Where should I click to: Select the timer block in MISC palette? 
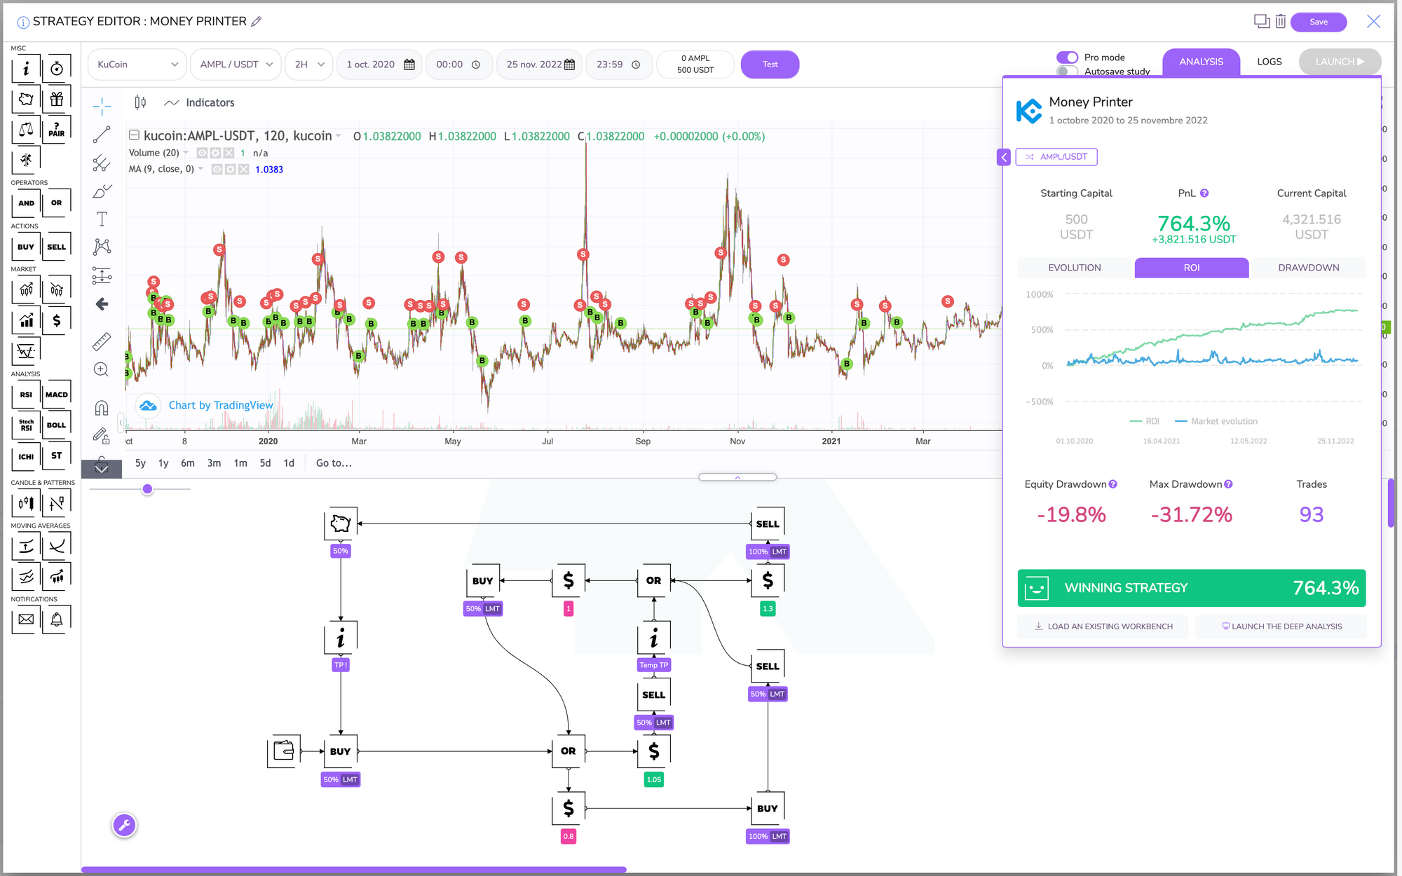[x=57, y=69]
